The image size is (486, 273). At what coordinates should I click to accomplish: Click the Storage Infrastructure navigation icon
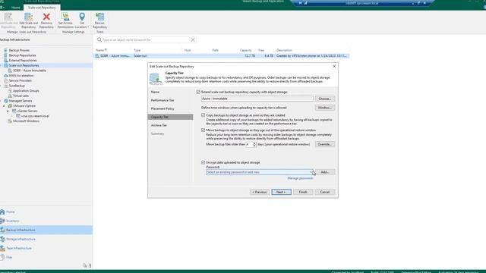2,240
